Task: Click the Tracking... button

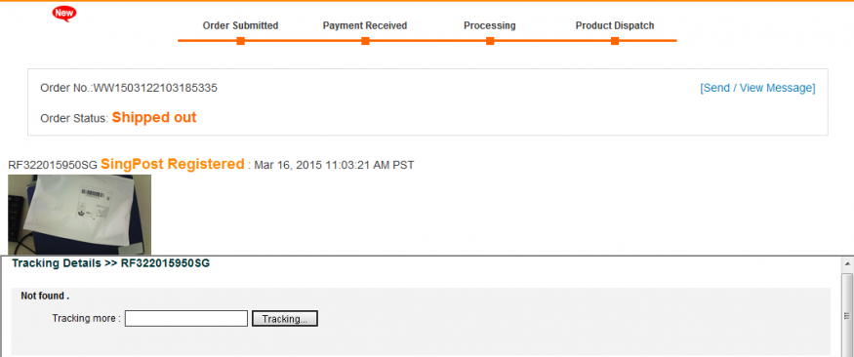Action: tap(285, 319)
